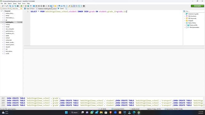Click the taskbar Search box
The width and height of the screenshot is (205, 115).
tap(74, 112)
